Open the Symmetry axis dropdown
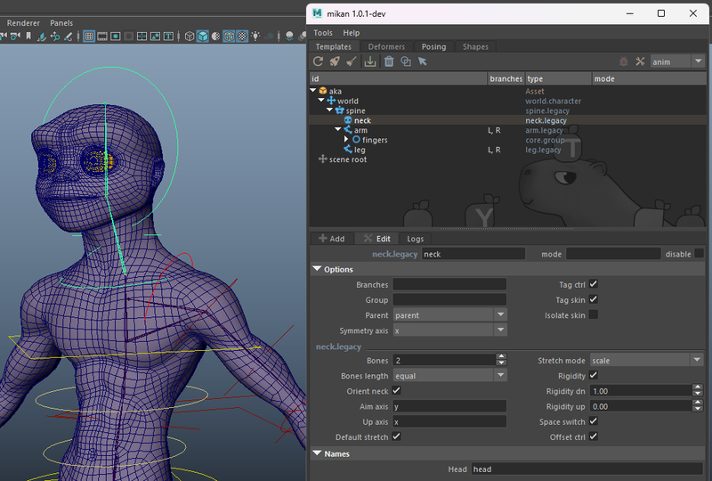 (x=449, y=330)
